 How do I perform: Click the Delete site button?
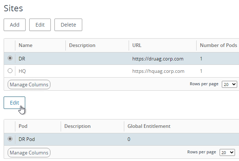68,25
